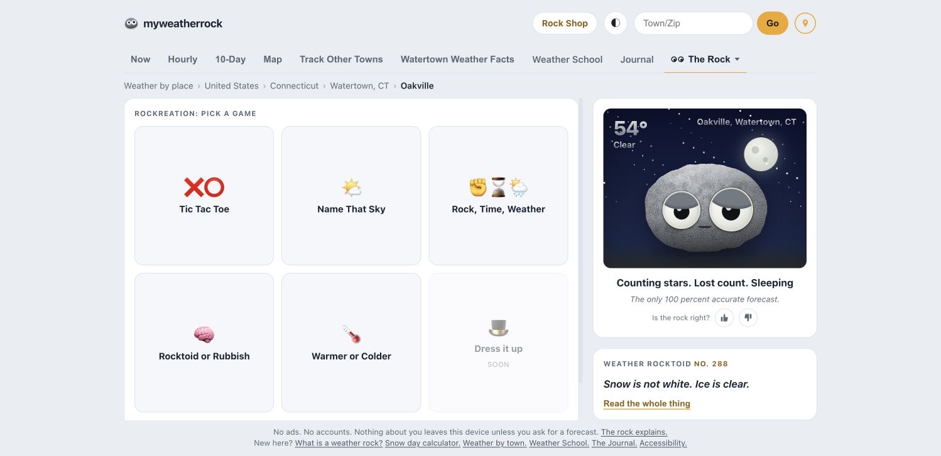Focus the Town/Zip search field
The image size is (941, 456).
694,23
